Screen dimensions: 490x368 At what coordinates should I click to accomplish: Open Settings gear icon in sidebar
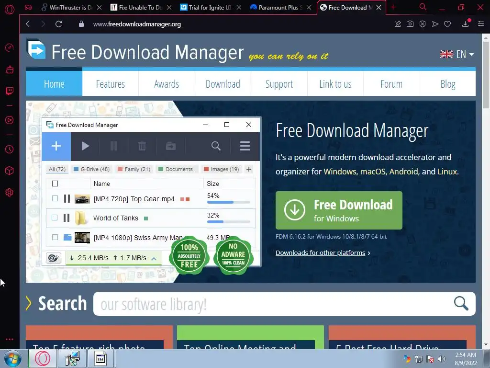(x=10, y=193)
